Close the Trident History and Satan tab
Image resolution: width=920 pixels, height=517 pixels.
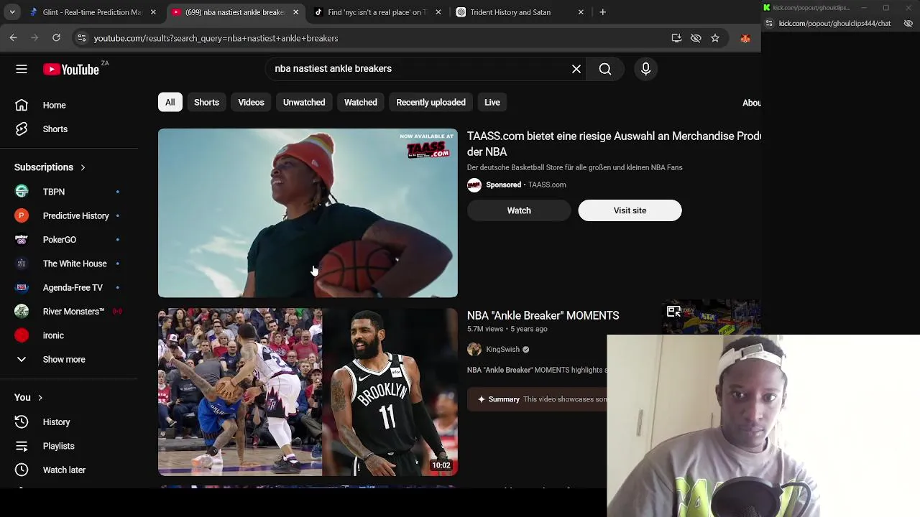[x=581, y=12]
